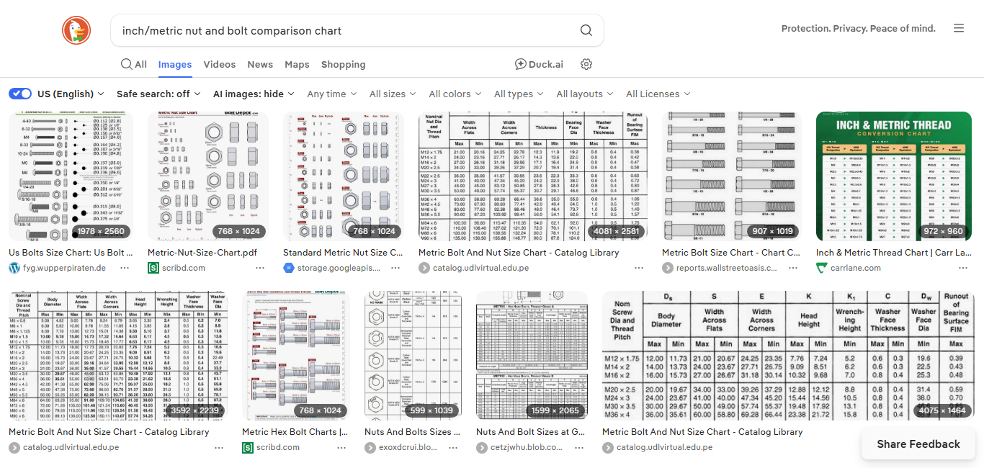Open options for Metric Hex Bolt Charts result
The width and height of the screenshot is (984, 468).
(x=342, y=447)
